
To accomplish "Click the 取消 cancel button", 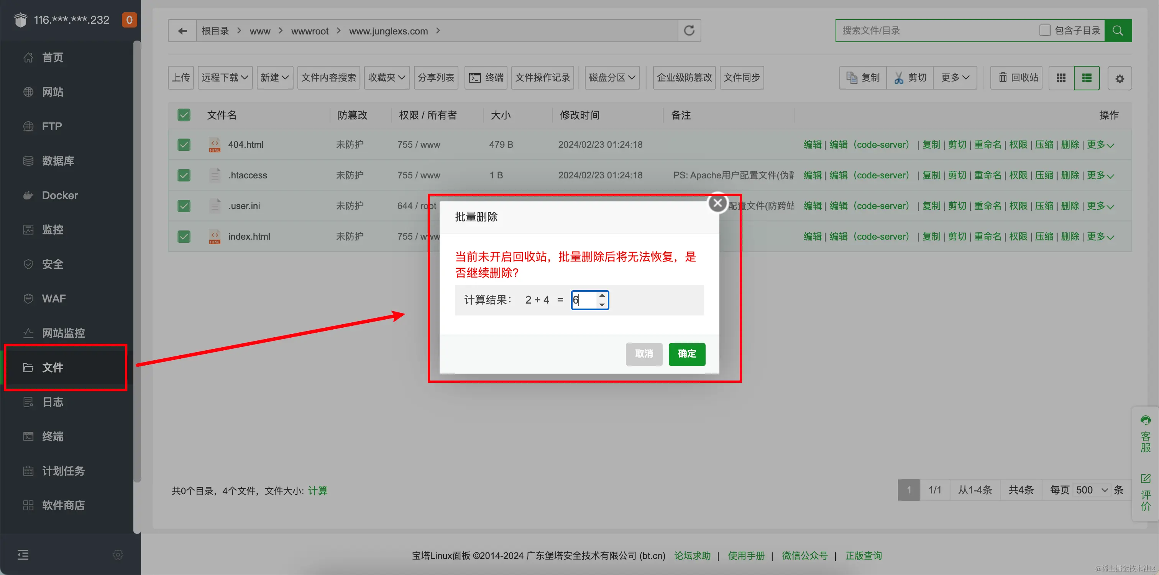I will 644,354.
